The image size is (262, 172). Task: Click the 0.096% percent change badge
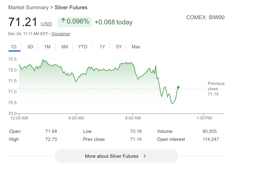point(75,22)
